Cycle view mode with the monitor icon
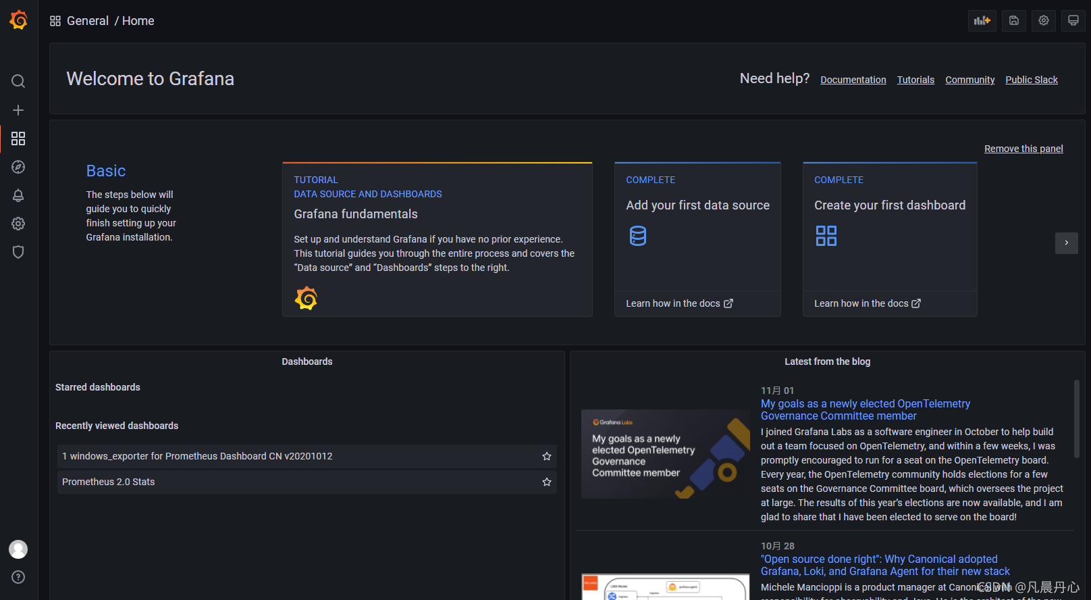Screen dimensions: 1091x600 [x=1073, y=21]
